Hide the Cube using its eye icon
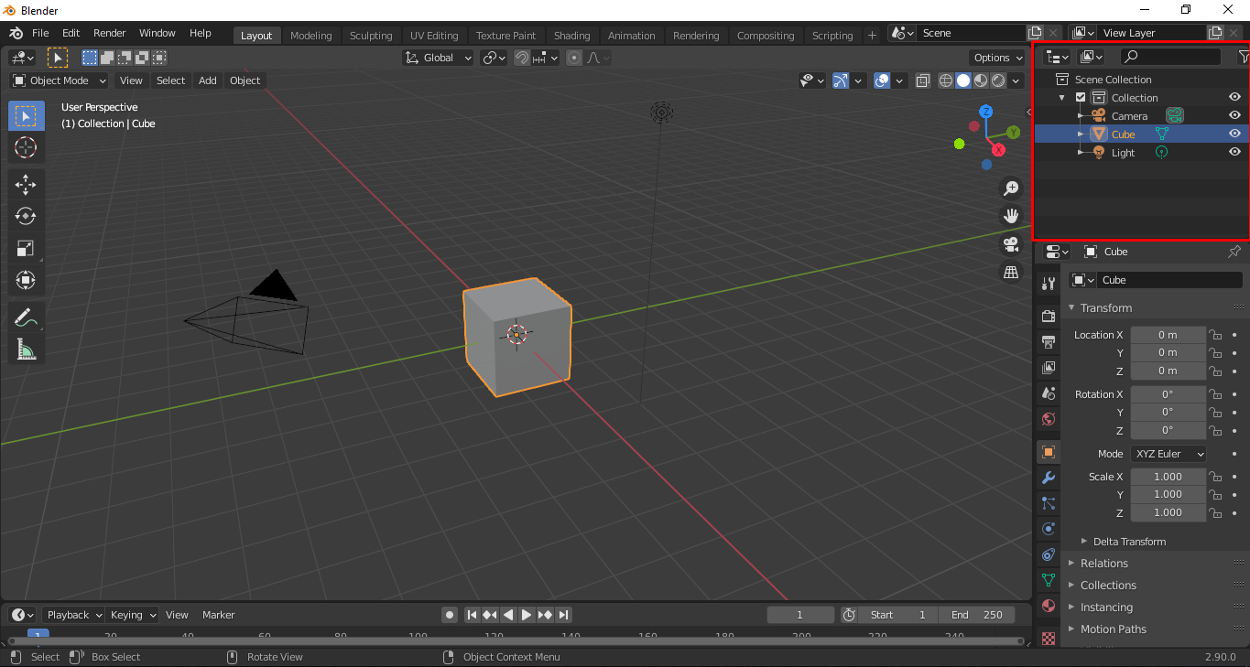The height and width of the screenshot is (667, 1250). click(x=1234, y=133)
